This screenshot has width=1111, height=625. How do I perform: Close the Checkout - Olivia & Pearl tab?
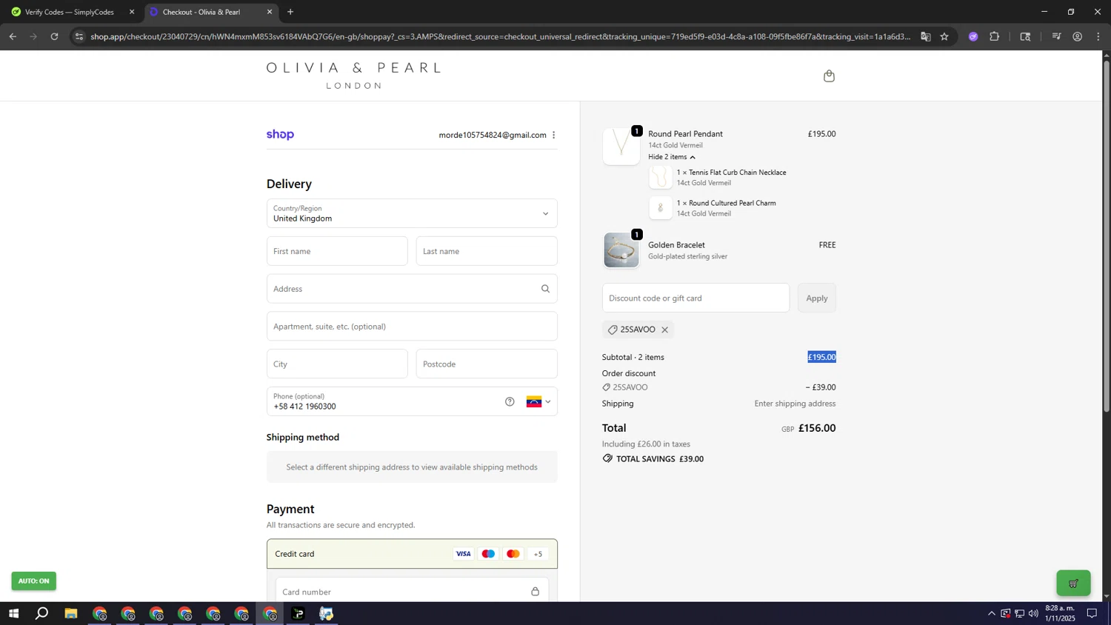point(270,12)
